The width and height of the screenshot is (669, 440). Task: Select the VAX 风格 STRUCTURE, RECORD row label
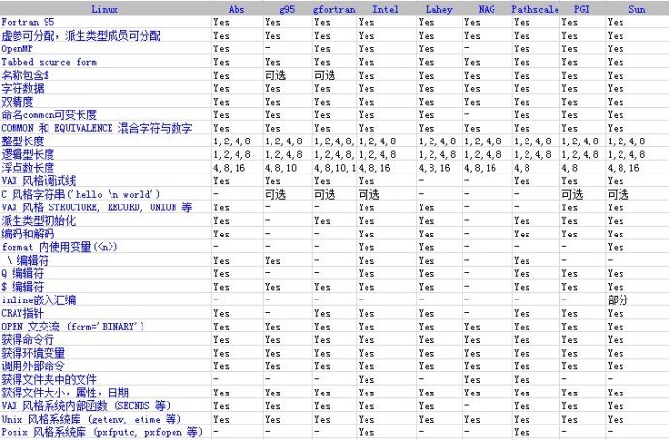[97, 207]
